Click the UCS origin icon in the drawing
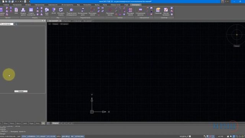245x138 pixels. (x=92, y=112)
